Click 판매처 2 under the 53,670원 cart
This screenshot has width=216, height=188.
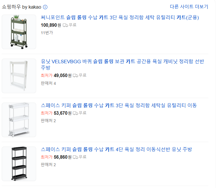click(x=48, y=121)
